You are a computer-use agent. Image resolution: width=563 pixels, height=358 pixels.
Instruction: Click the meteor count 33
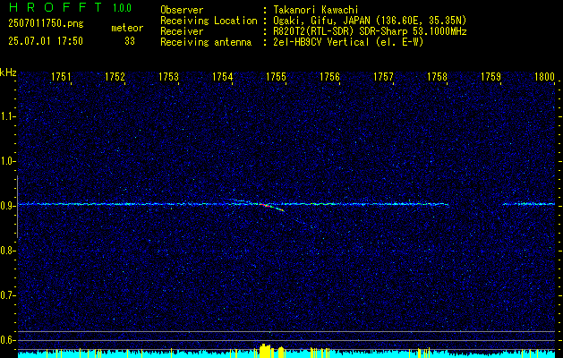click(130, 41)
